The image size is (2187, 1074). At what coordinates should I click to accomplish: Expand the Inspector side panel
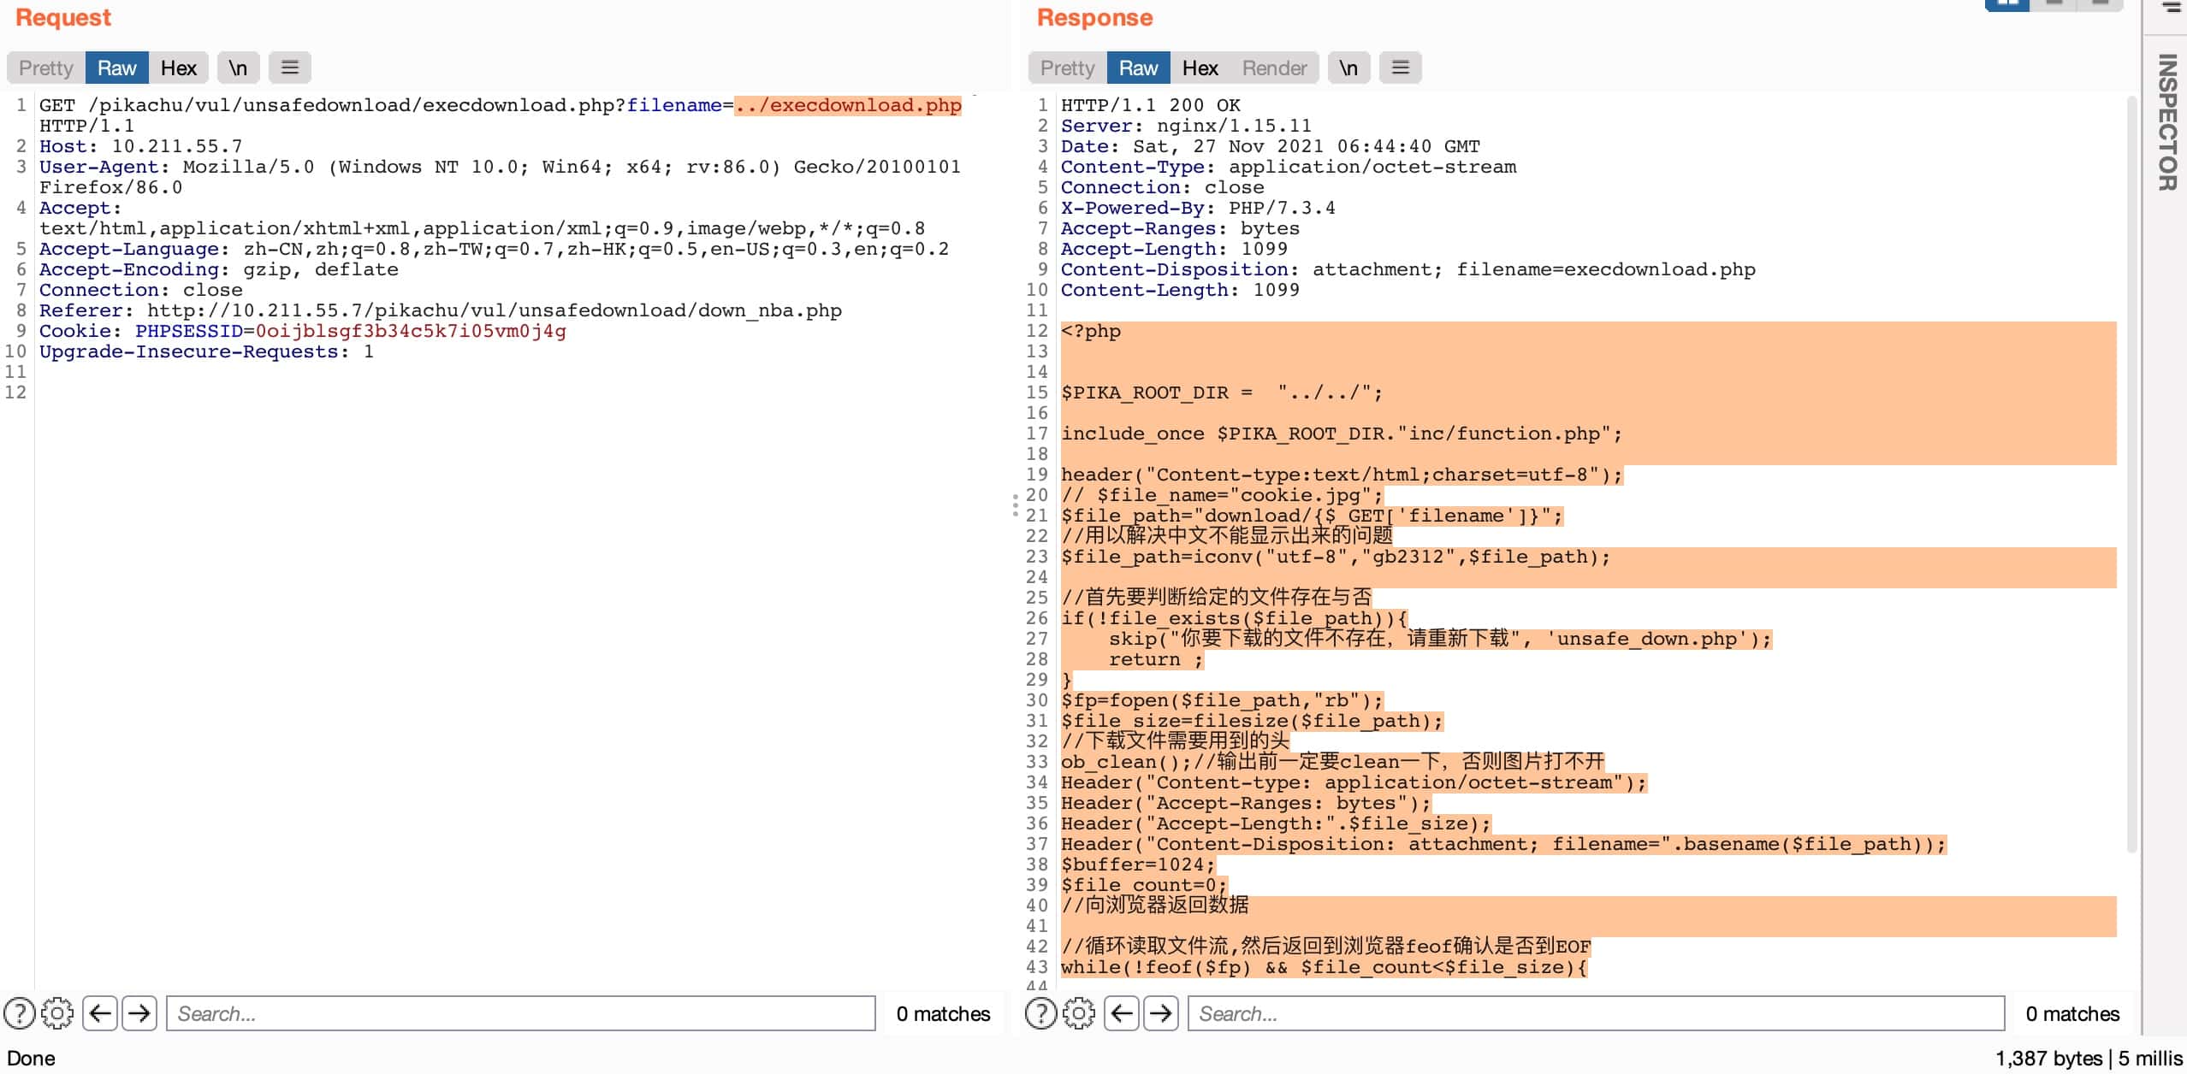tap(2166, 122)
